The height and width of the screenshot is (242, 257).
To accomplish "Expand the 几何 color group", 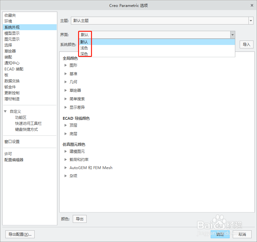I will [x=66, y=82].
